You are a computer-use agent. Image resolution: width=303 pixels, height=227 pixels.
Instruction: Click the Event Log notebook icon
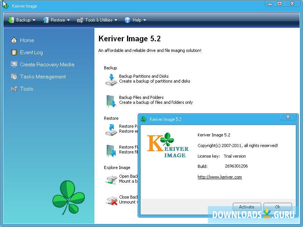coord(14,52)
